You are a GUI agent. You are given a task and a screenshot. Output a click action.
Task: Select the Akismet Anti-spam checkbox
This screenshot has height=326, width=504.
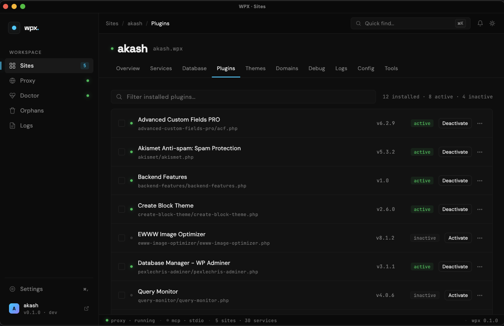[122, 152]
